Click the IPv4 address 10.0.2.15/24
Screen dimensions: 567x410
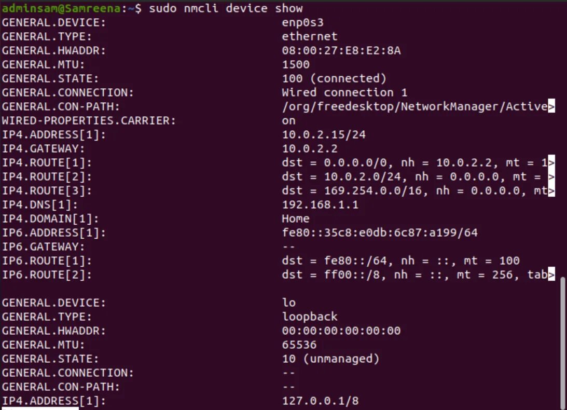click(324, 134)
